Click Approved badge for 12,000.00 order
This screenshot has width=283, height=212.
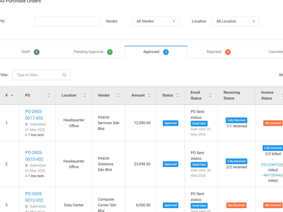[x=171, y=123]
